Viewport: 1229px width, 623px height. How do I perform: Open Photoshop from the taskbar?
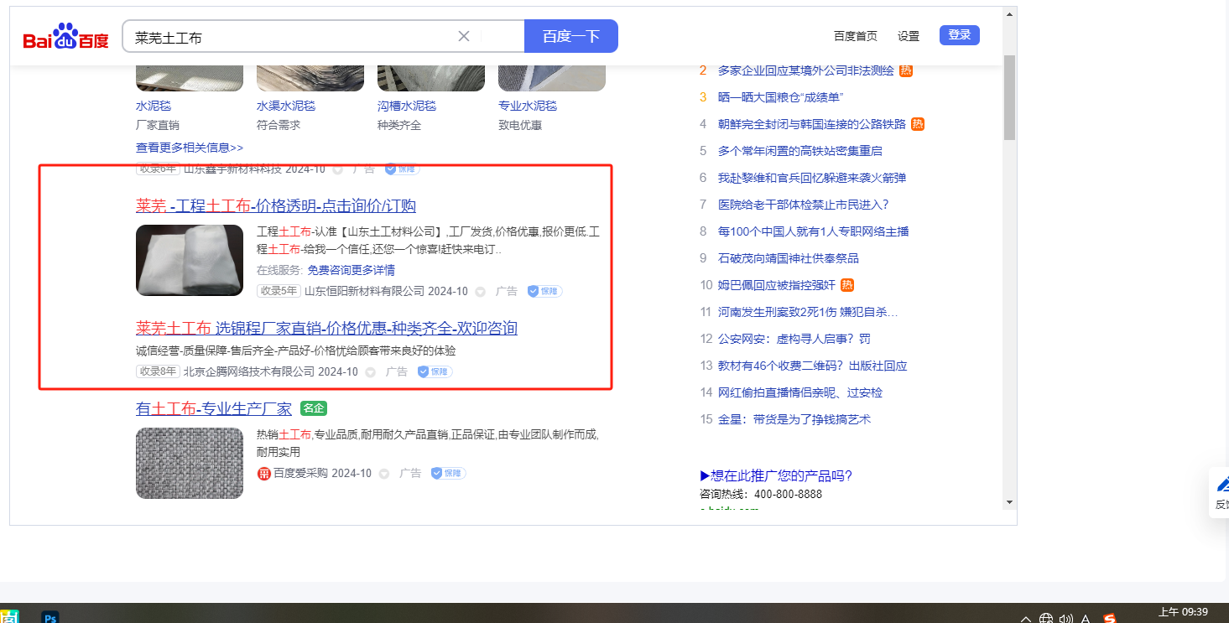(x=50, y=618)
